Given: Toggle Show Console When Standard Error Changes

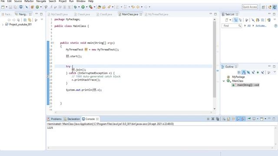Looking at the screenshot, I should coord(243,119).
